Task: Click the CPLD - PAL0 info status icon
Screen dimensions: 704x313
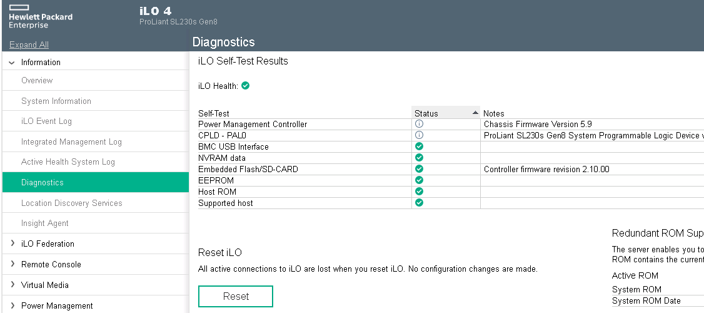Action: [x=420, y=135]
